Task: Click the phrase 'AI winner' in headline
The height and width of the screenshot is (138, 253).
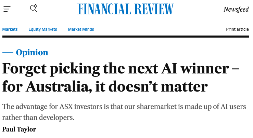Action: 195,69
